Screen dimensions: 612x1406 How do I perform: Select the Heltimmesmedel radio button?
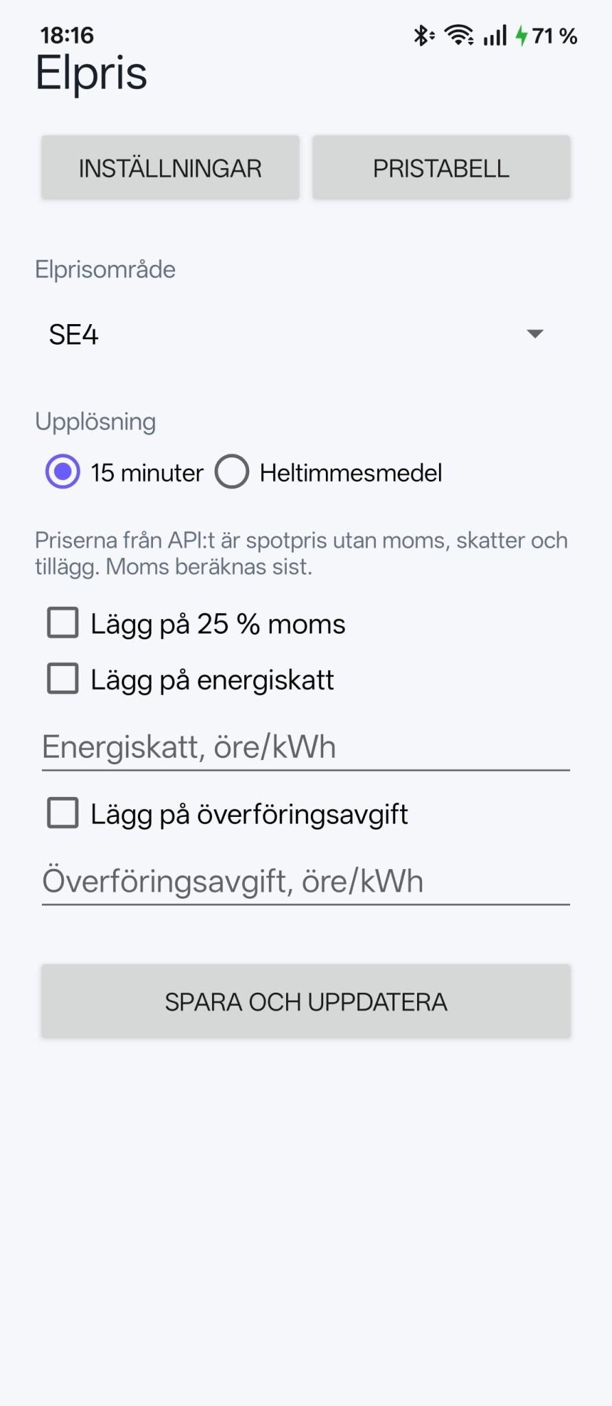click(x=329, y=472)
